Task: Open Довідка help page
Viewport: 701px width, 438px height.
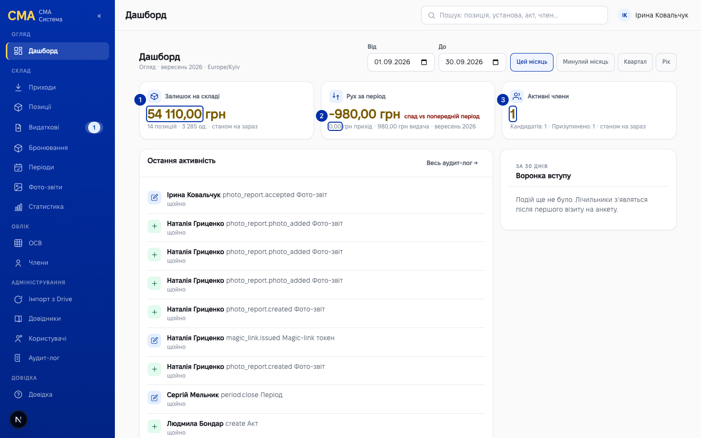Action: (x=57, y=395)
